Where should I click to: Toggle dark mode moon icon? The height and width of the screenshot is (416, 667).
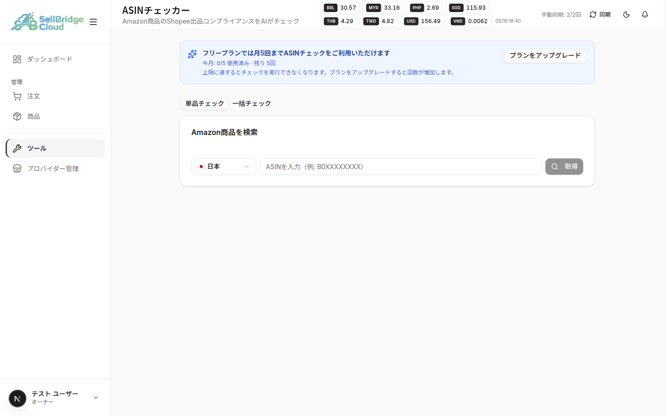coord(626,15)
